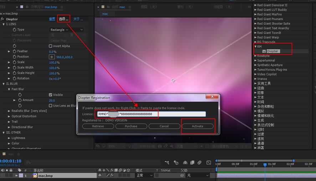Open the effect controls panel menu

point(62,7)
